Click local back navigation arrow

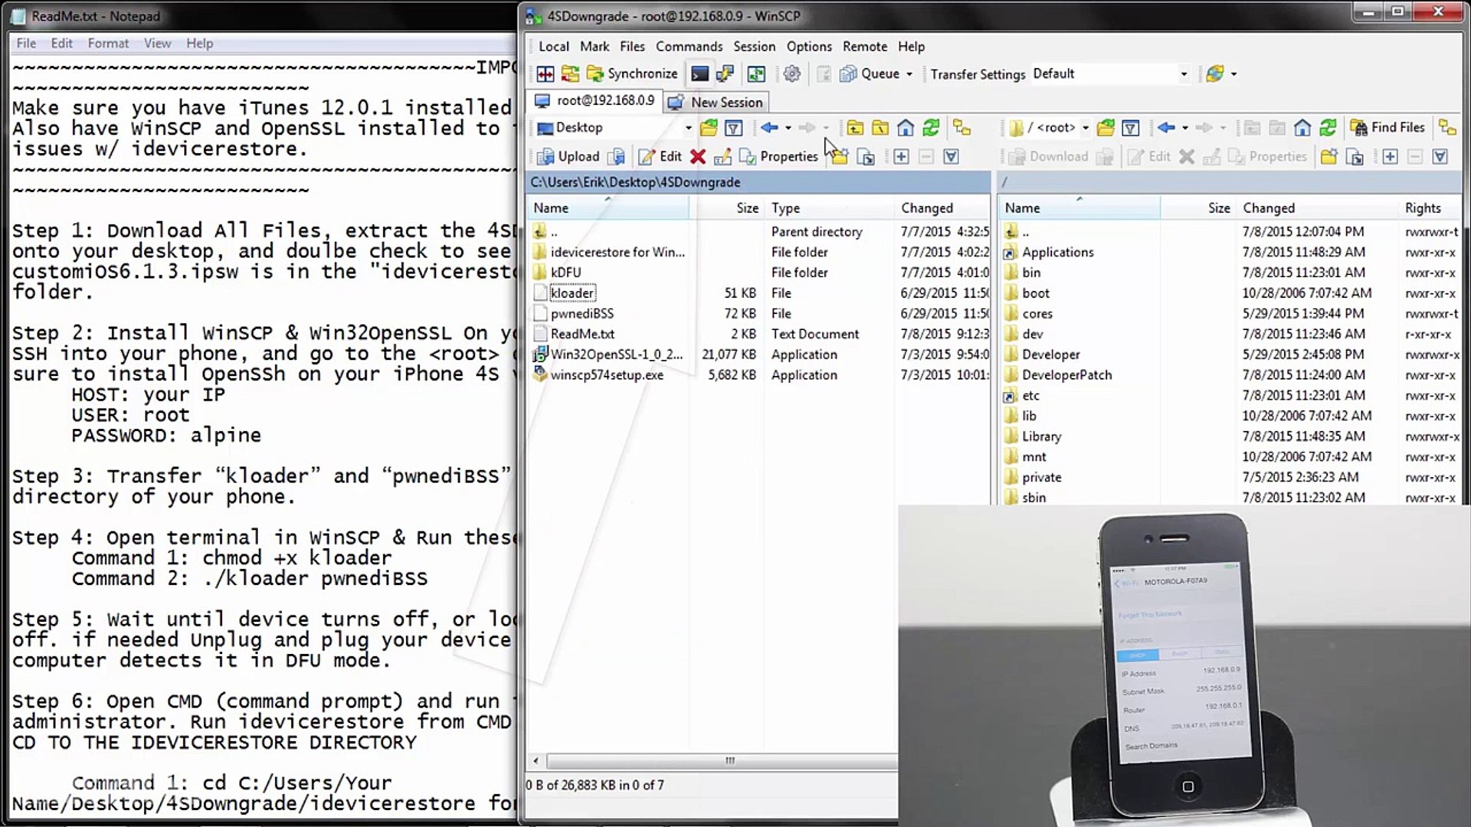pyautogui.click(x=769, y=128)
